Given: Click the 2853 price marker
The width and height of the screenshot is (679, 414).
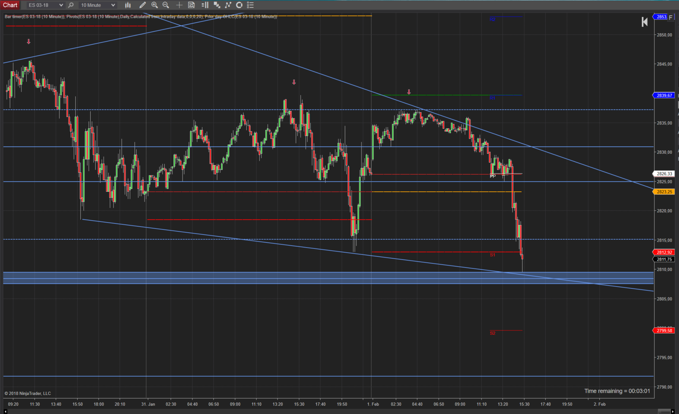Looking at the screenshot, I should [660, 17].
